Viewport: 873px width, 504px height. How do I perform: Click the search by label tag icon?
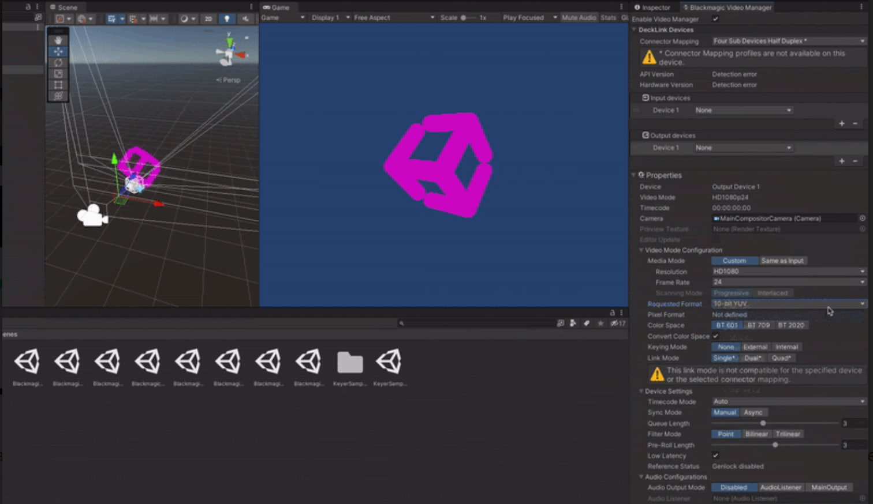[587, 324]
